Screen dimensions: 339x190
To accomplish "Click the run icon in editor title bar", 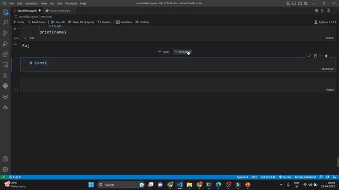I will pos(323,11).
